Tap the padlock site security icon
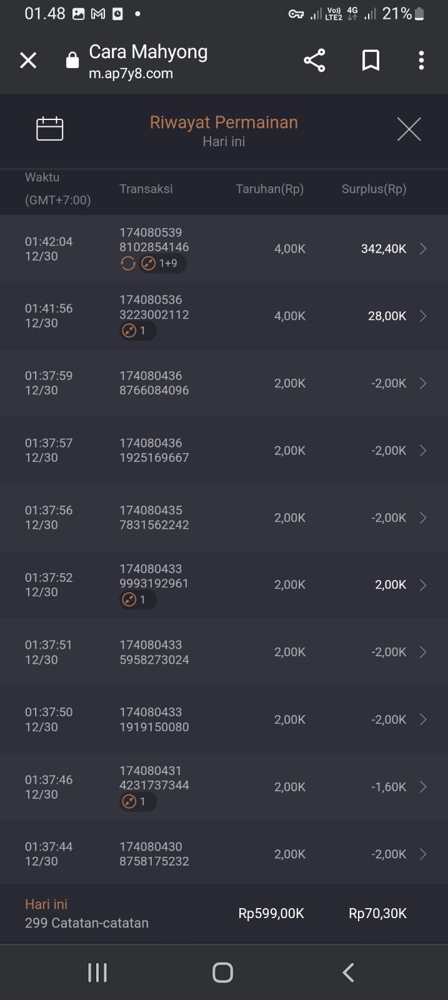This screenshot has width=448, height=1000. [72, 61]
